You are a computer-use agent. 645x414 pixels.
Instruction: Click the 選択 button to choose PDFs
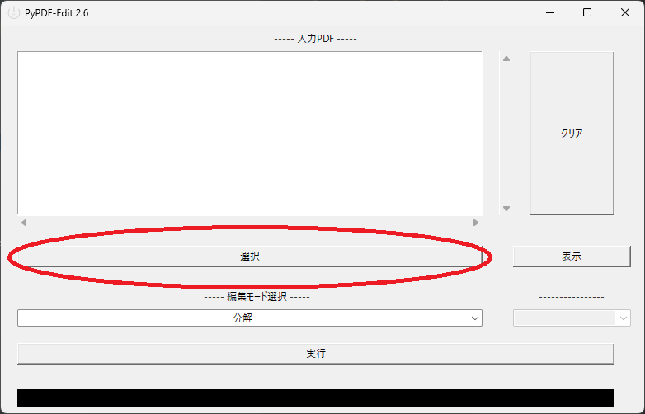tap(250, 256)
